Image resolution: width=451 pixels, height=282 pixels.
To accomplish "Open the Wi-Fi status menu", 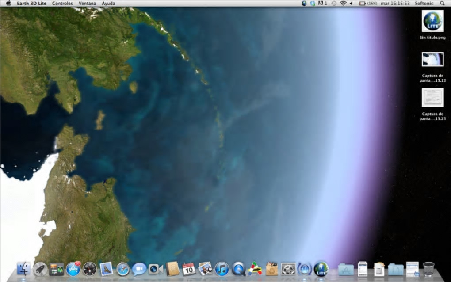I will point(343,4).
